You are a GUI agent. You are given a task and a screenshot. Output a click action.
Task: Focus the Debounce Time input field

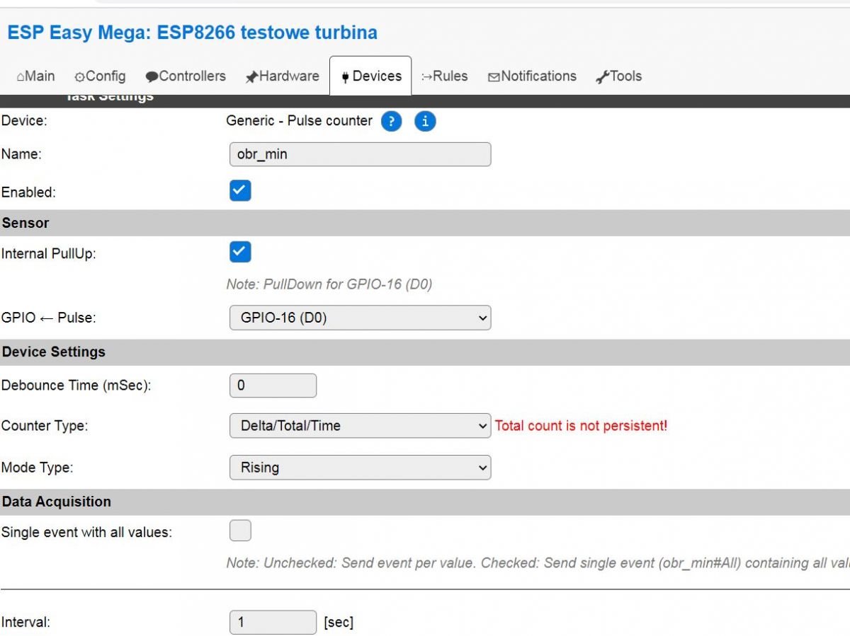pos(273,385)
